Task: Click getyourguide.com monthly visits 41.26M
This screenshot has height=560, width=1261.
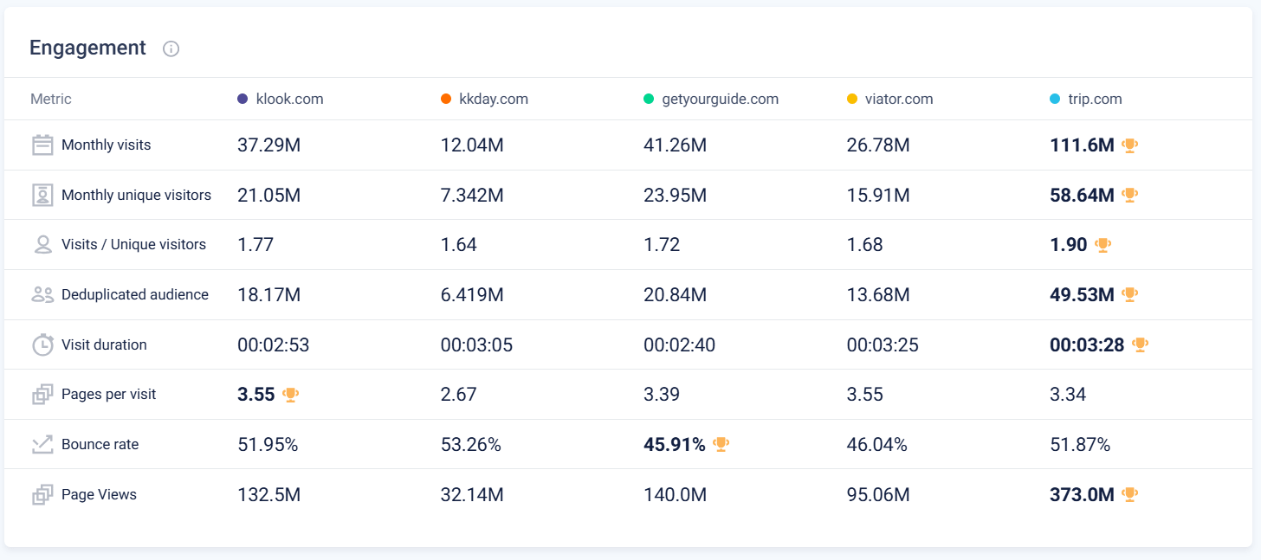Action: (676, 145)
